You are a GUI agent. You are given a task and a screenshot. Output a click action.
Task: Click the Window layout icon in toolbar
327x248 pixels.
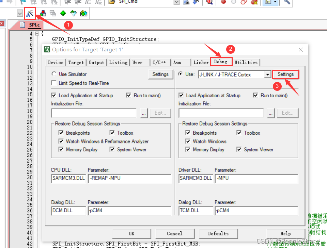(x=268, y=2)
